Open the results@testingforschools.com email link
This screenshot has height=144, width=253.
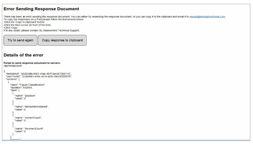(207, 17)
